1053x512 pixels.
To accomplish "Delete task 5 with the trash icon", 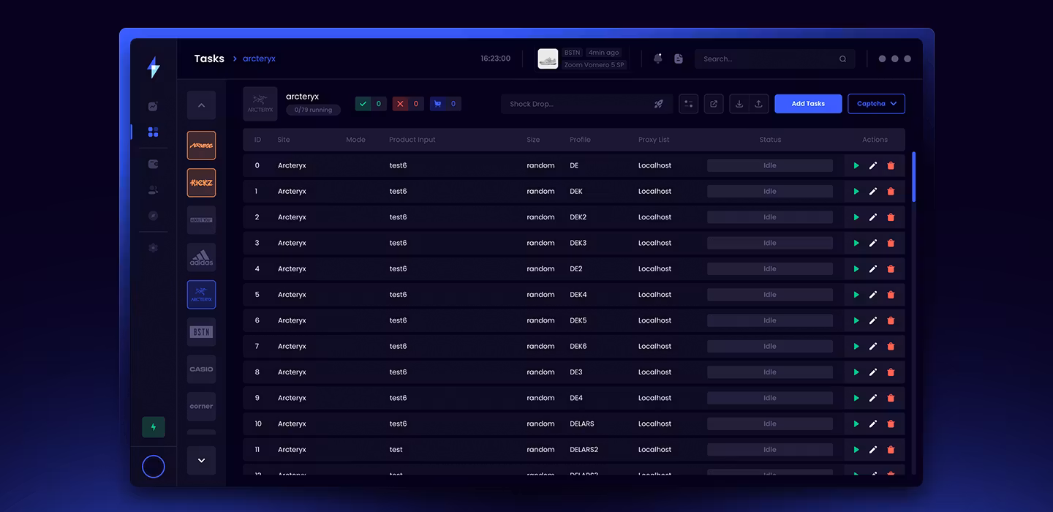I will point(891,295).
